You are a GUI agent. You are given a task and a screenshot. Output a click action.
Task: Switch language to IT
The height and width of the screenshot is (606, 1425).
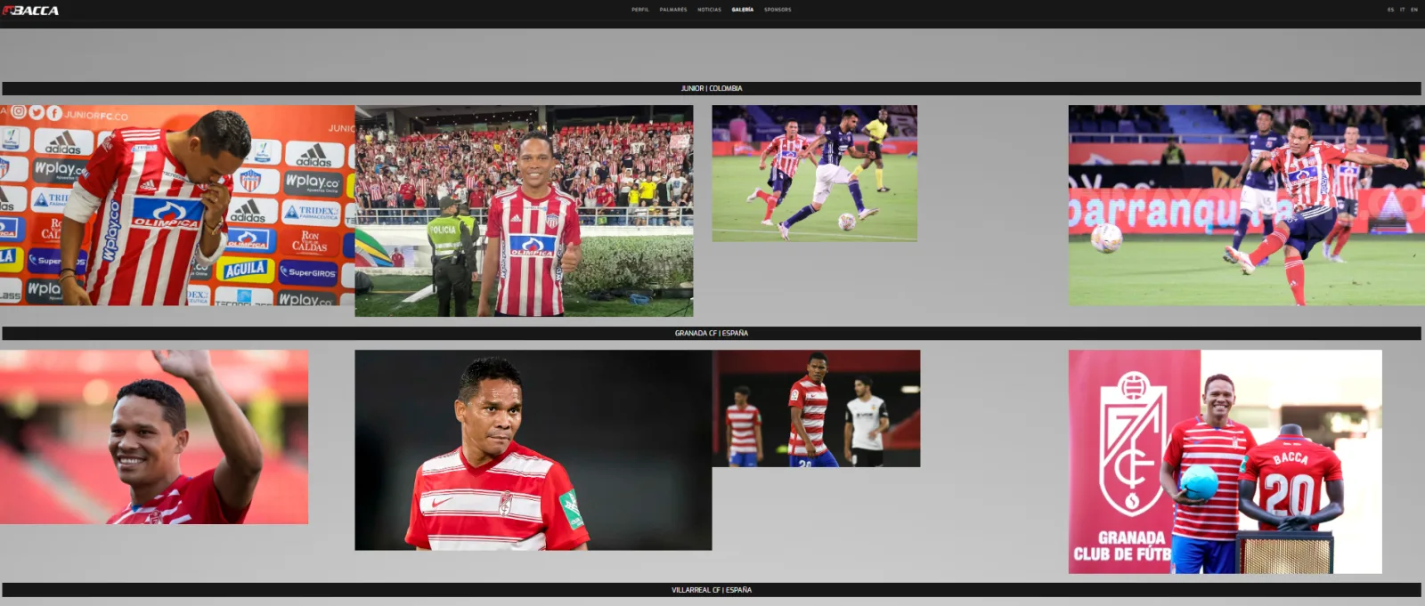[x=1402, y=10]
